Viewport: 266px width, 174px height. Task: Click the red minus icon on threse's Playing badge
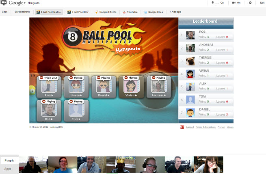pos(71,78)
